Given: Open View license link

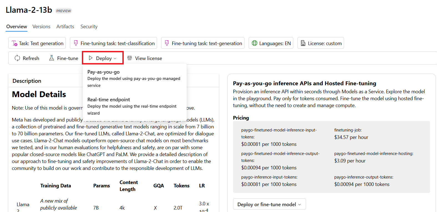Looking at the screenshot, I should [x=148, y=58].
